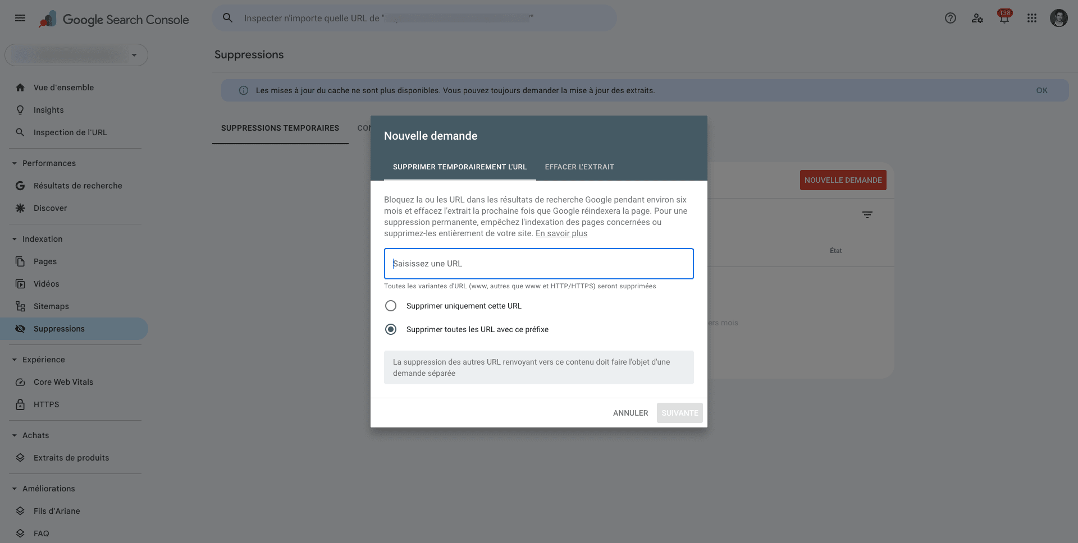Select the Core Web Vitals gauge icon
This screenshot has width=1078, height=543.
point(20,382)
